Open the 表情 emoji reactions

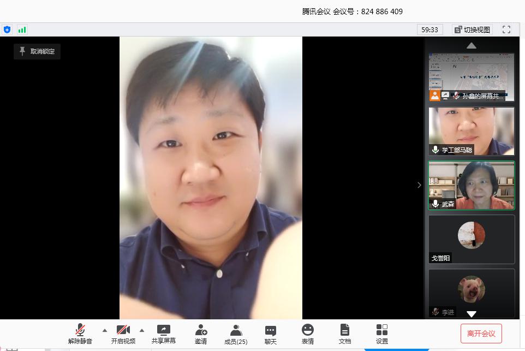pos(308,334)
